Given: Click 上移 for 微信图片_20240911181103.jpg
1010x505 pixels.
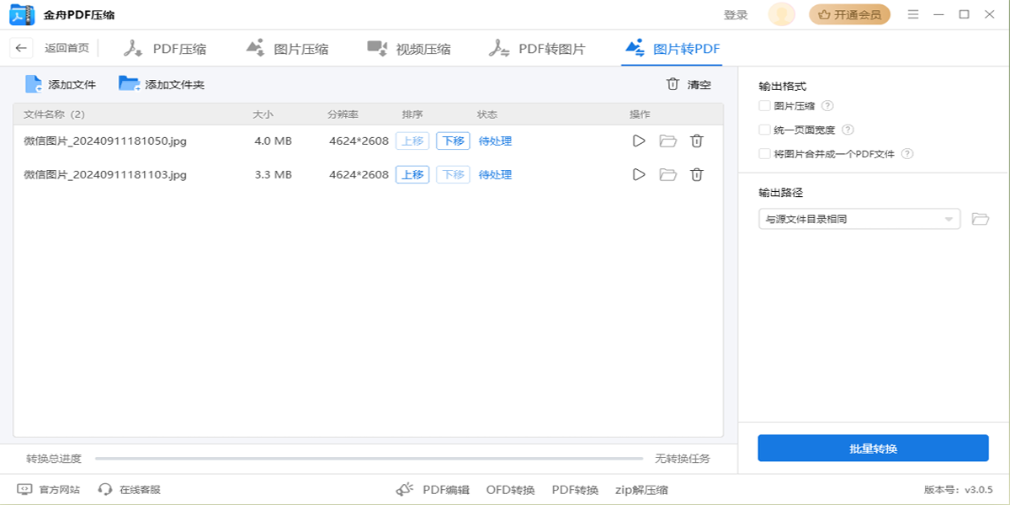Looking at the screenshot, I should pos(412,174).
